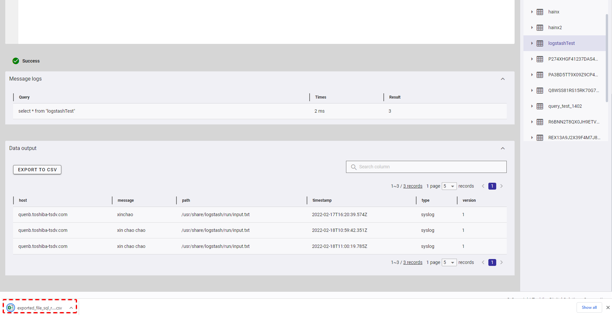The height and width of the screenshot is (316, 612).
Task: Click Show all downloads button
Action: pyautogui.click(x=589, y=307)
